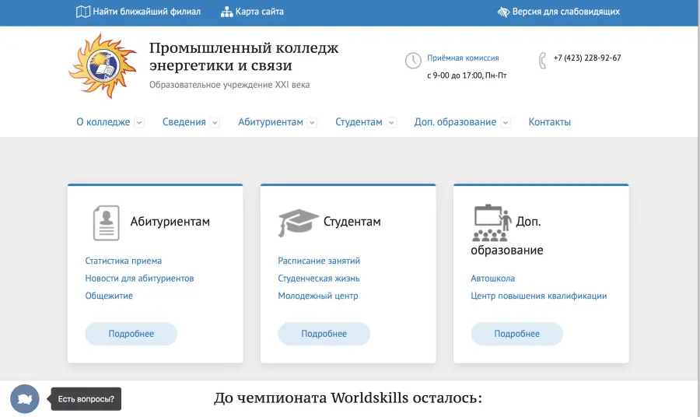Follow the «Автошкола» link
700x417 pixels.
pos(492,278)
